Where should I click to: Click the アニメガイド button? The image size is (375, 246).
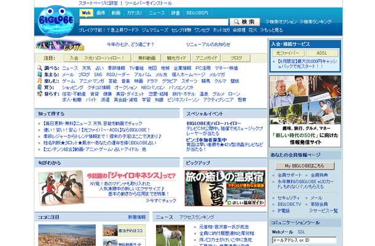tap(207, 58)
